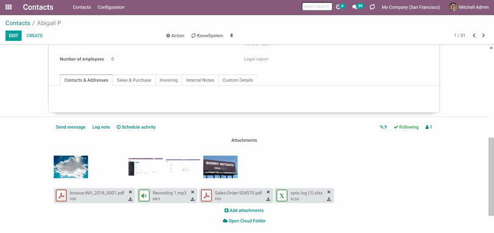This screenshot has height=233, width=494.
Task: Click the CREATE button
Action: point(35,35)
